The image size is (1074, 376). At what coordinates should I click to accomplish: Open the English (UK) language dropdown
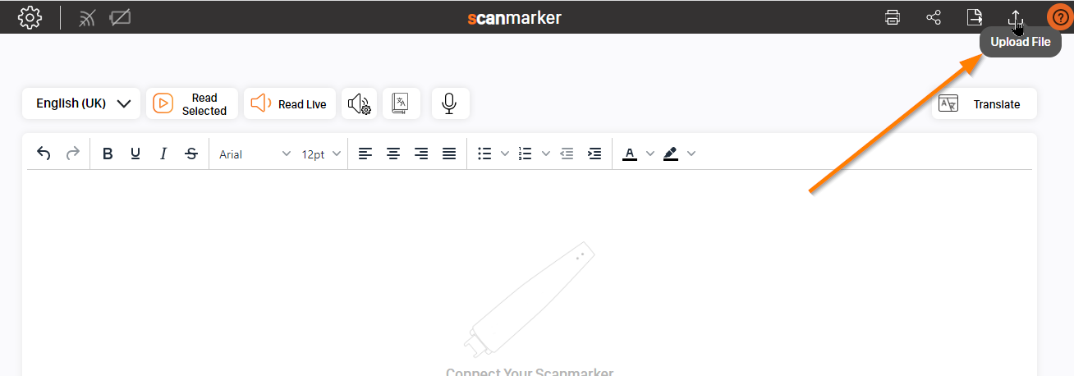pos(81,103)
